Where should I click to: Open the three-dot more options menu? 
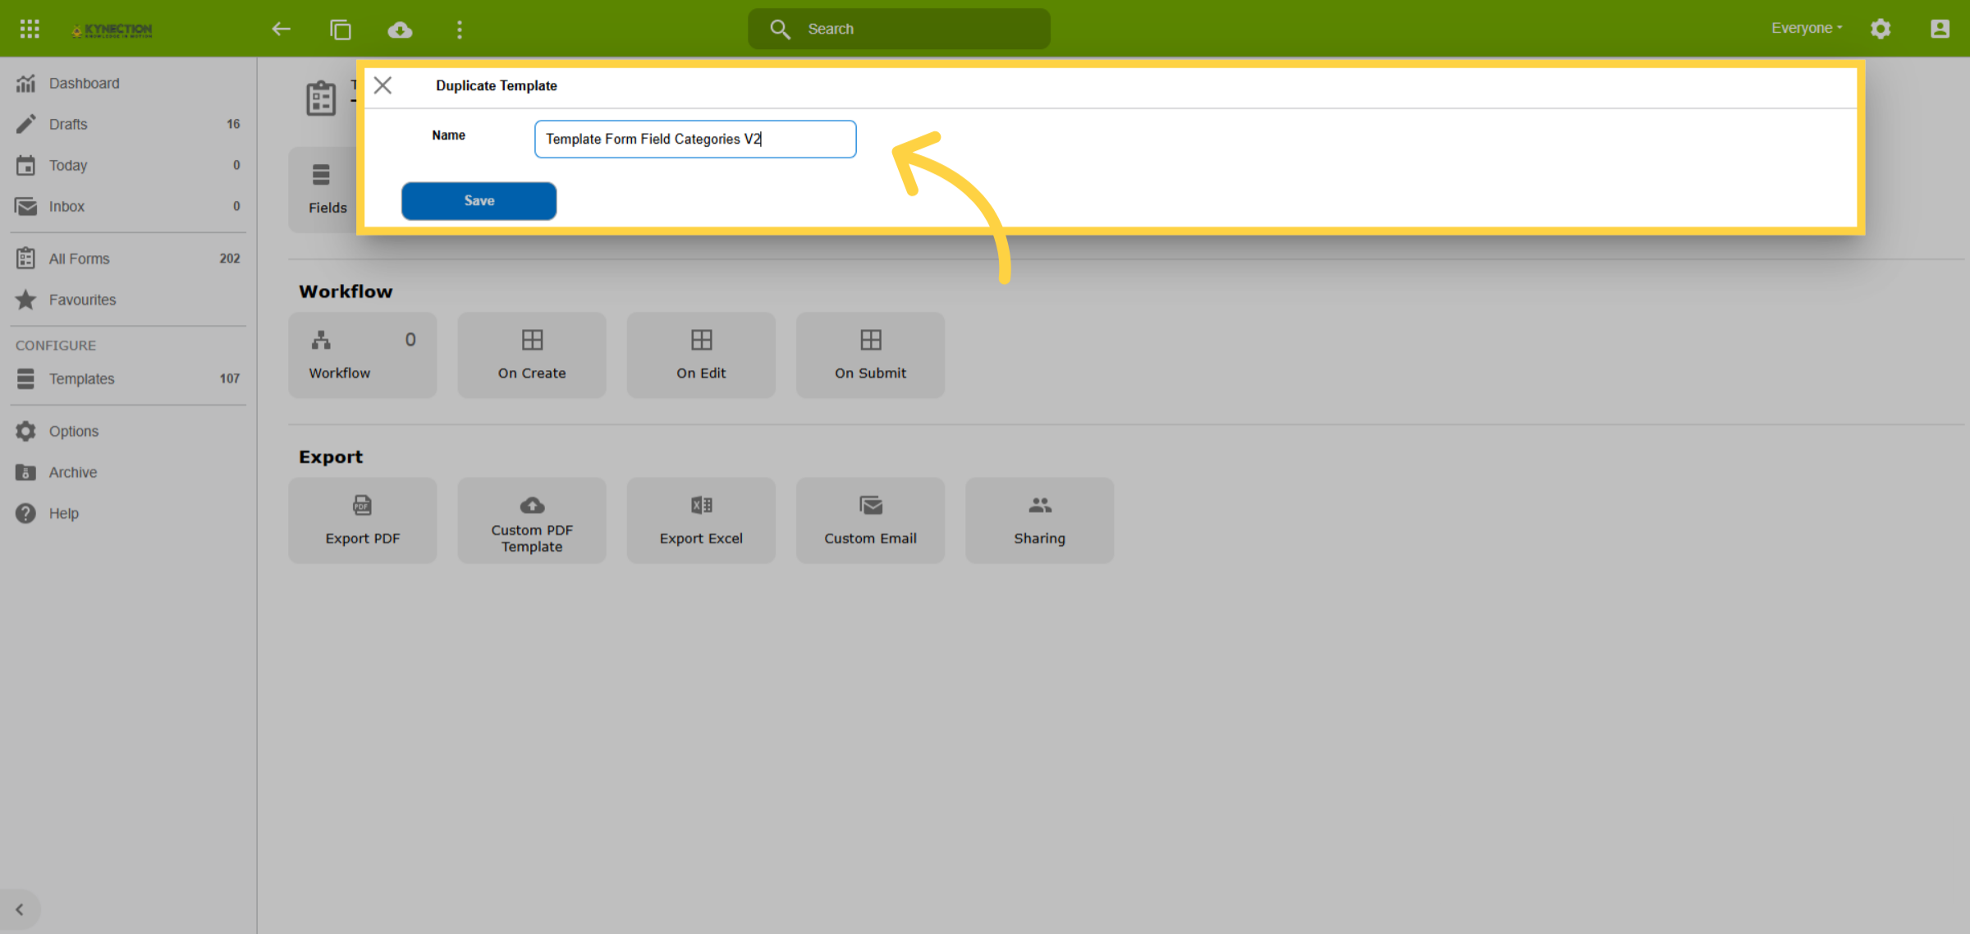click(x=460, y=30)
